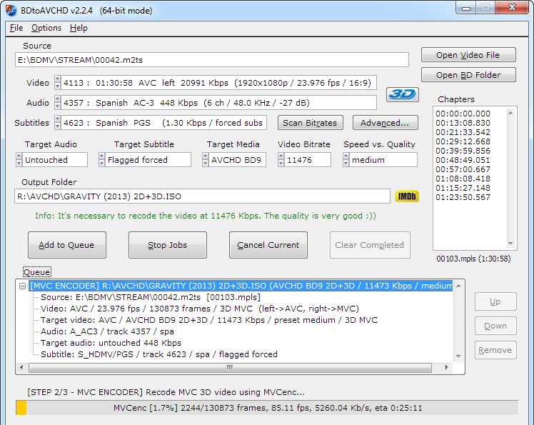Viewport: 534px width, 425px height.
Task: Click the Stop Jobs button
Action: click(168, 245)
